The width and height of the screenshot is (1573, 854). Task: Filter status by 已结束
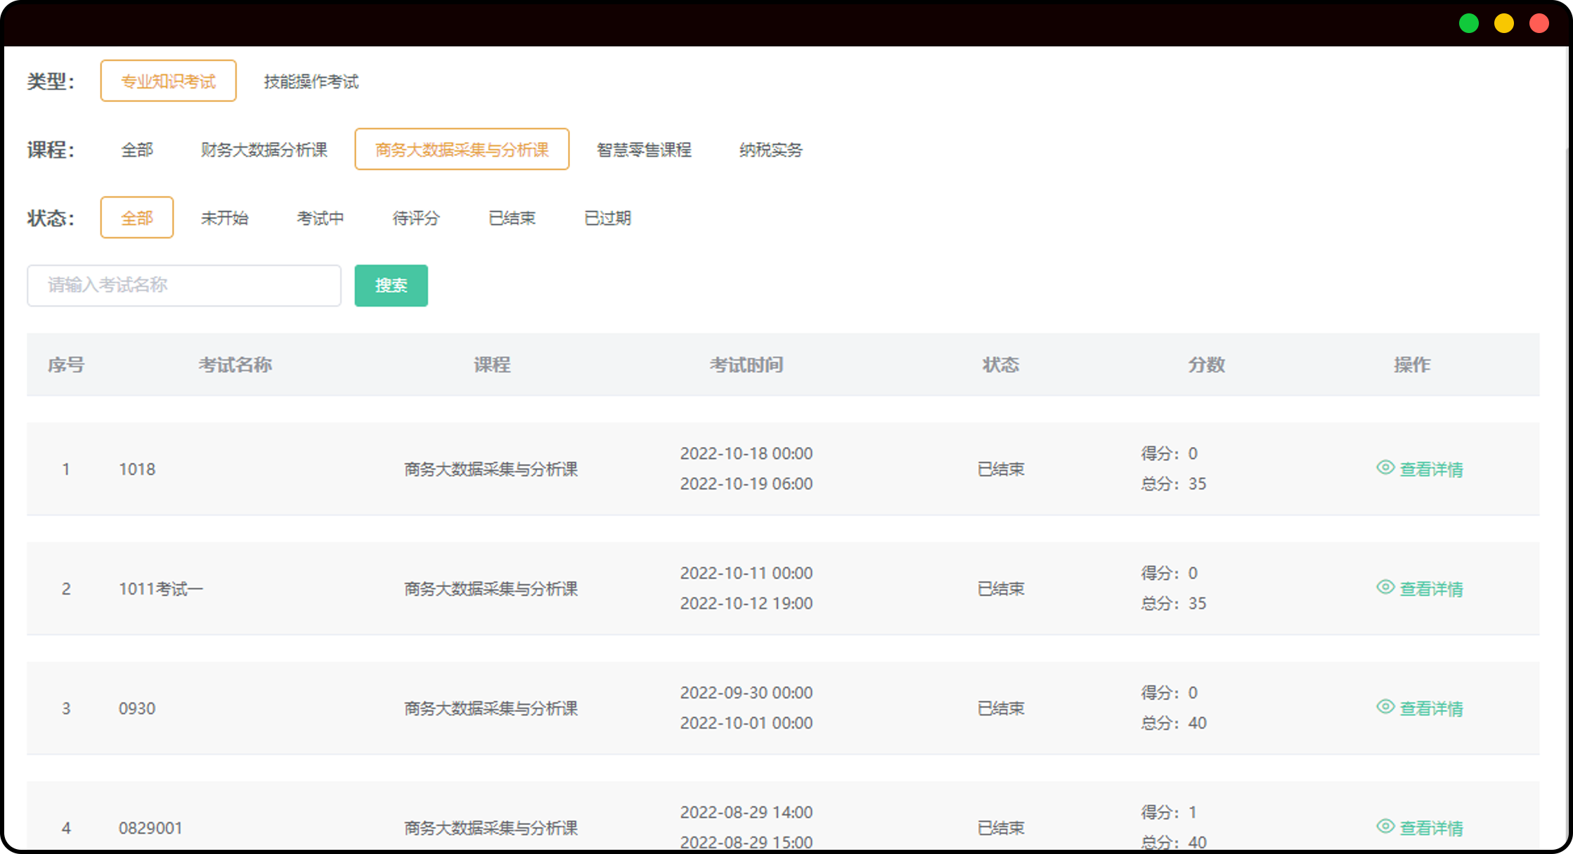[x=512, y=218]
